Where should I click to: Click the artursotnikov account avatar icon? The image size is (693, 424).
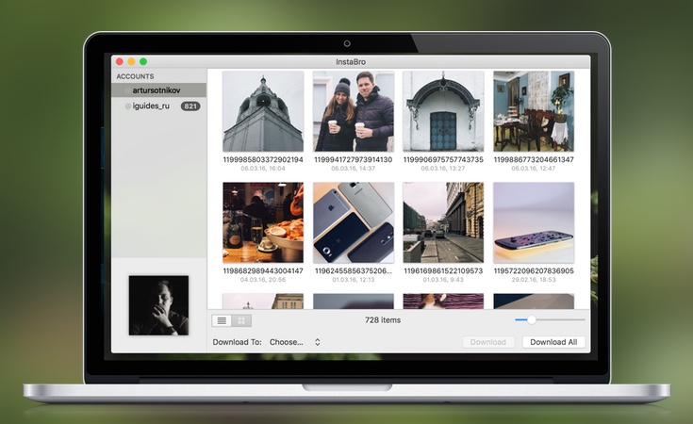click(x=127, y=90)
